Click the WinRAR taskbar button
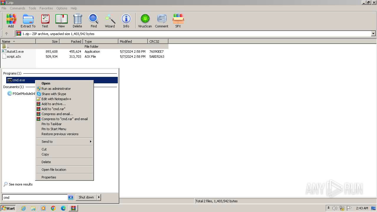The width and height of the screenshot is (377, 212). [73, 208]
